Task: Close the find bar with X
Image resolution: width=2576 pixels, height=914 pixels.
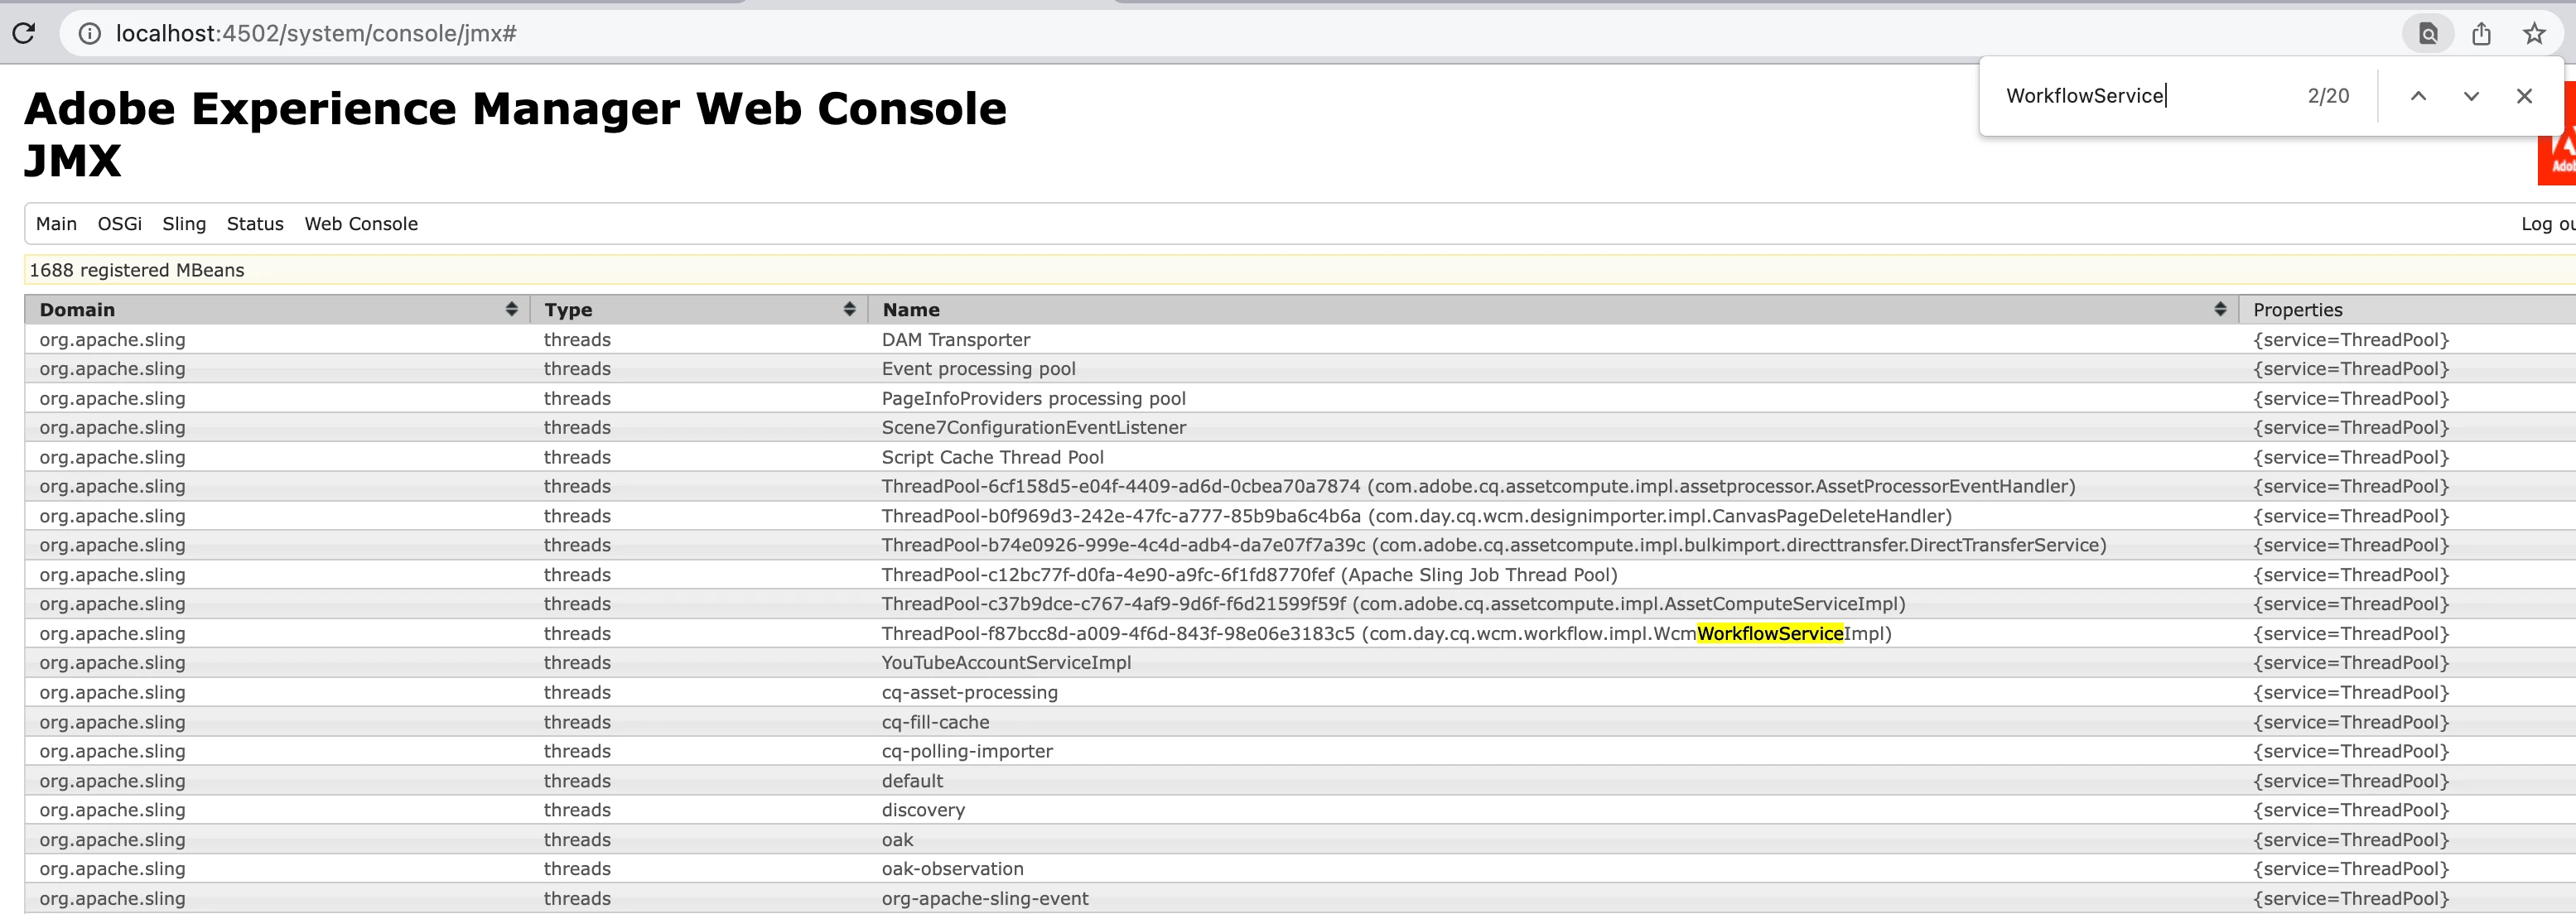Action: [2524, 96]
